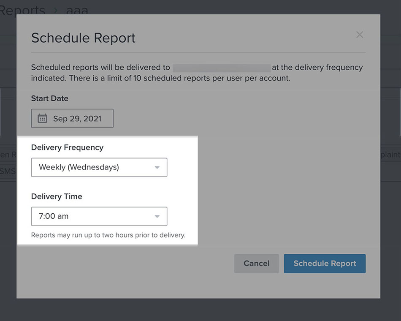Click the Schedule Report dialog heading
Image resolution: width=401 pixels, height=321 pixels.
83,38
